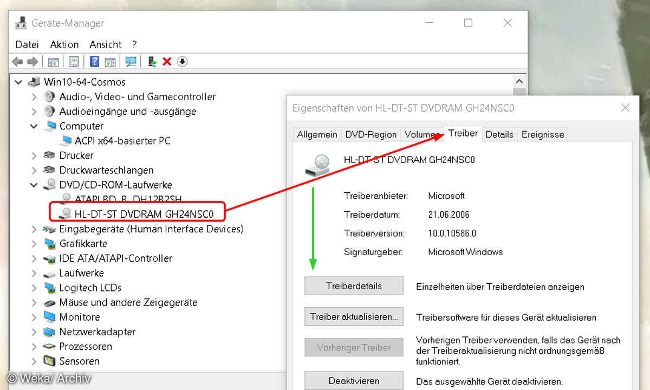
Task: Click the update driver toolbar icon
Action: point(153,62)
